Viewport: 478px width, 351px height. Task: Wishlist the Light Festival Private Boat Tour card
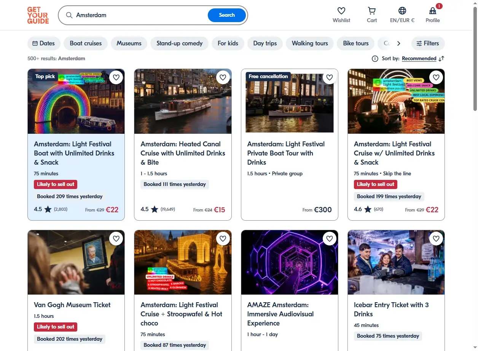point(329,78)
